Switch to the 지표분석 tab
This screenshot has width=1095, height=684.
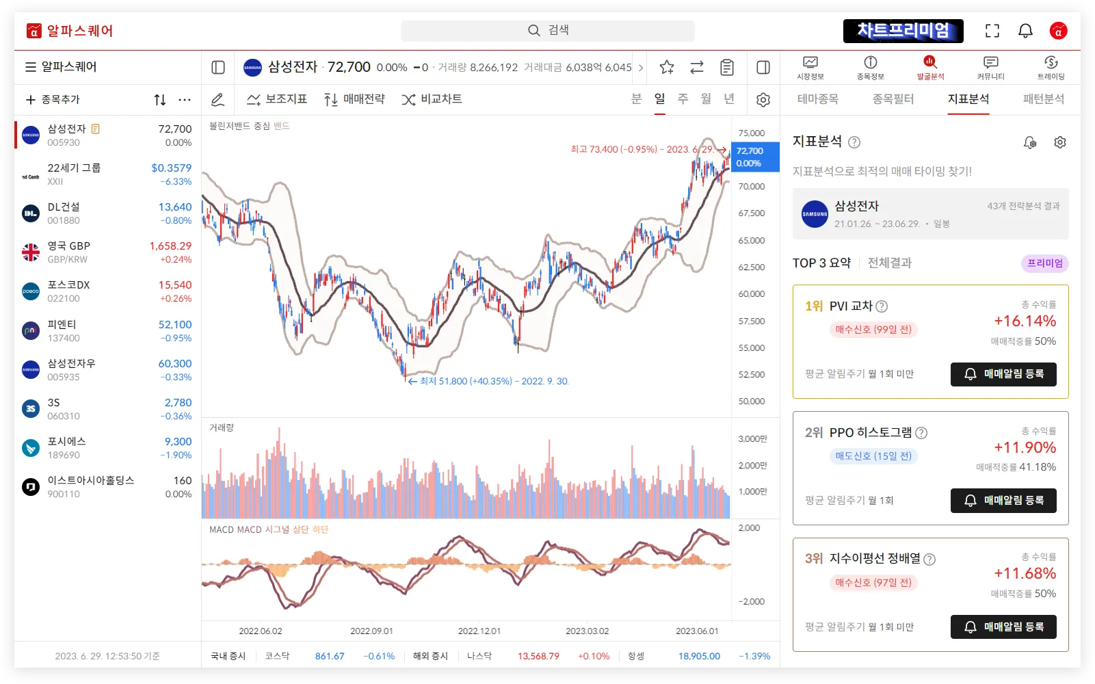click(968, 99)
